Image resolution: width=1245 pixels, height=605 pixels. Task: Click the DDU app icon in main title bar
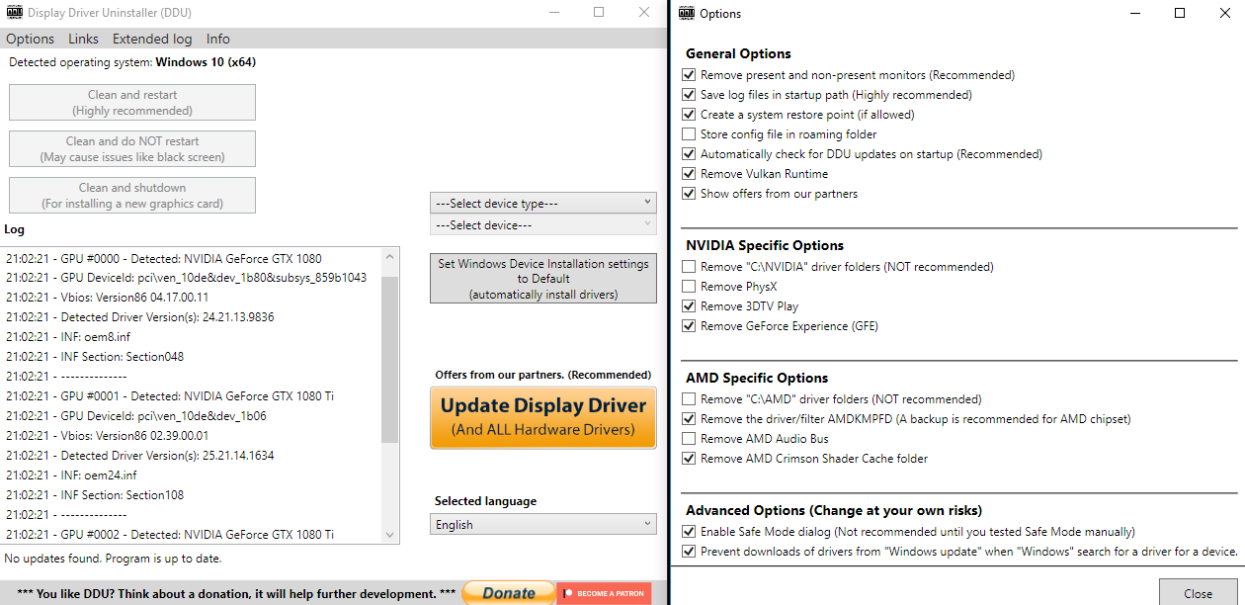[13, 13]
